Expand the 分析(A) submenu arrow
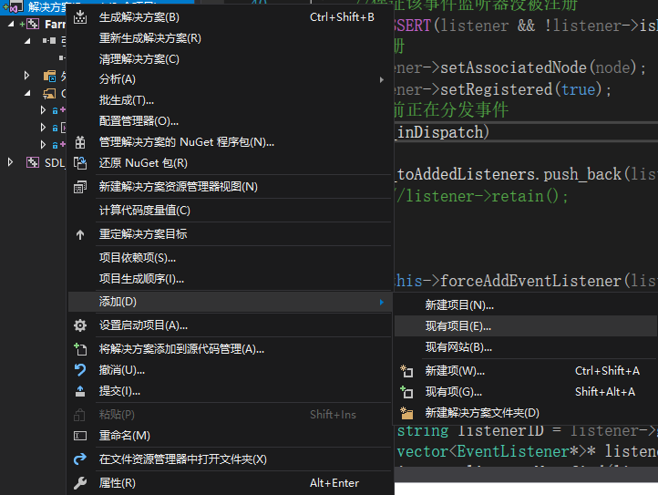This screenshot has height=495, width=658. tap(381, 79)
